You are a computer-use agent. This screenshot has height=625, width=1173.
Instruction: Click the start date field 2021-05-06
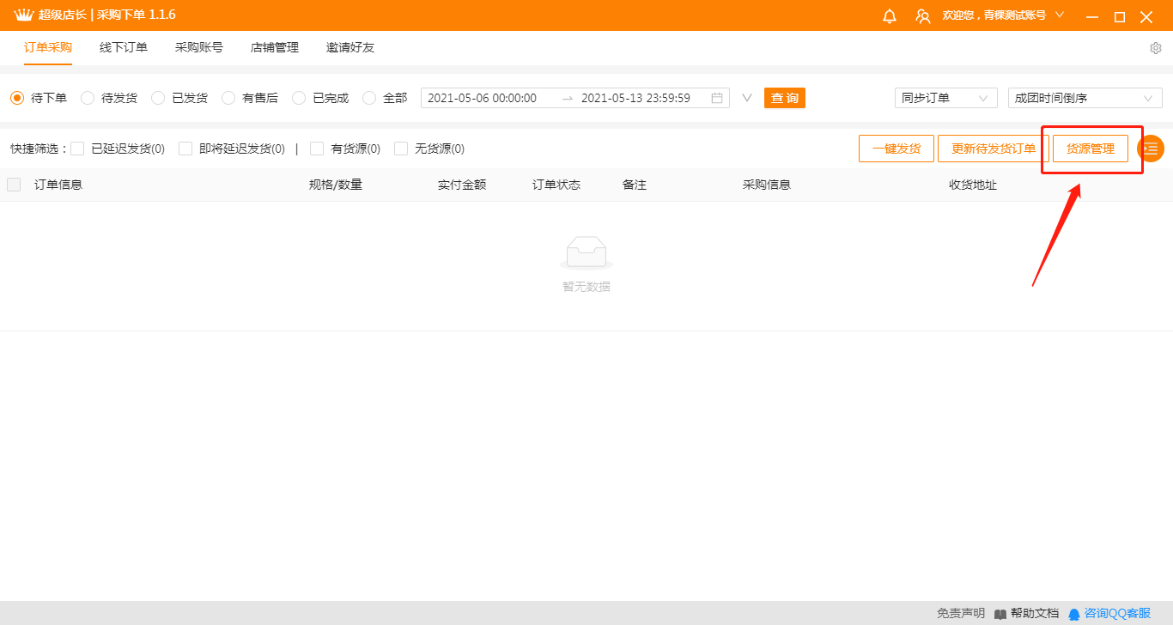(x=482, y=98)
